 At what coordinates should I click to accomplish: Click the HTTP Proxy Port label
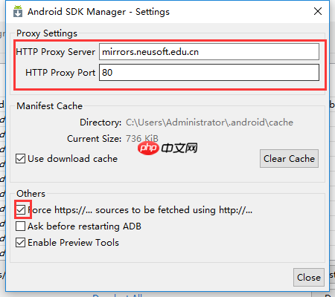[x=60, y=73]
